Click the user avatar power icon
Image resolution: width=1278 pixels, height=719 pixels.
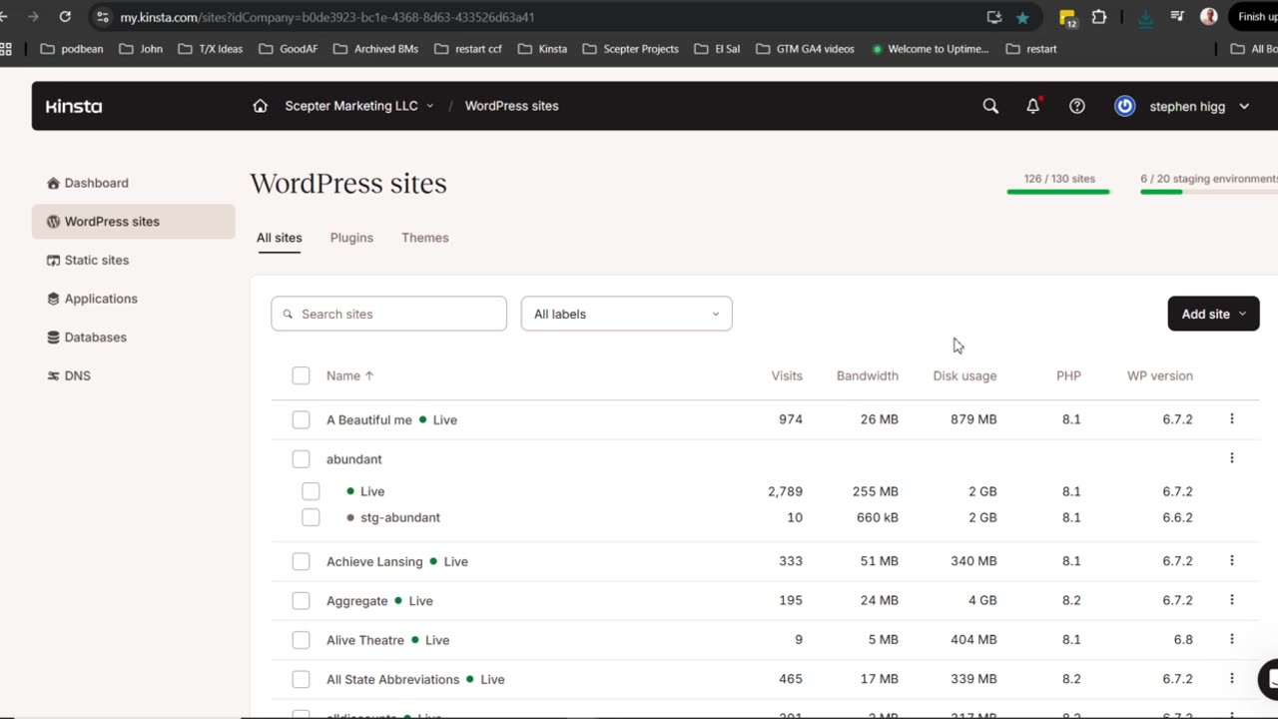click(1125, 106)
